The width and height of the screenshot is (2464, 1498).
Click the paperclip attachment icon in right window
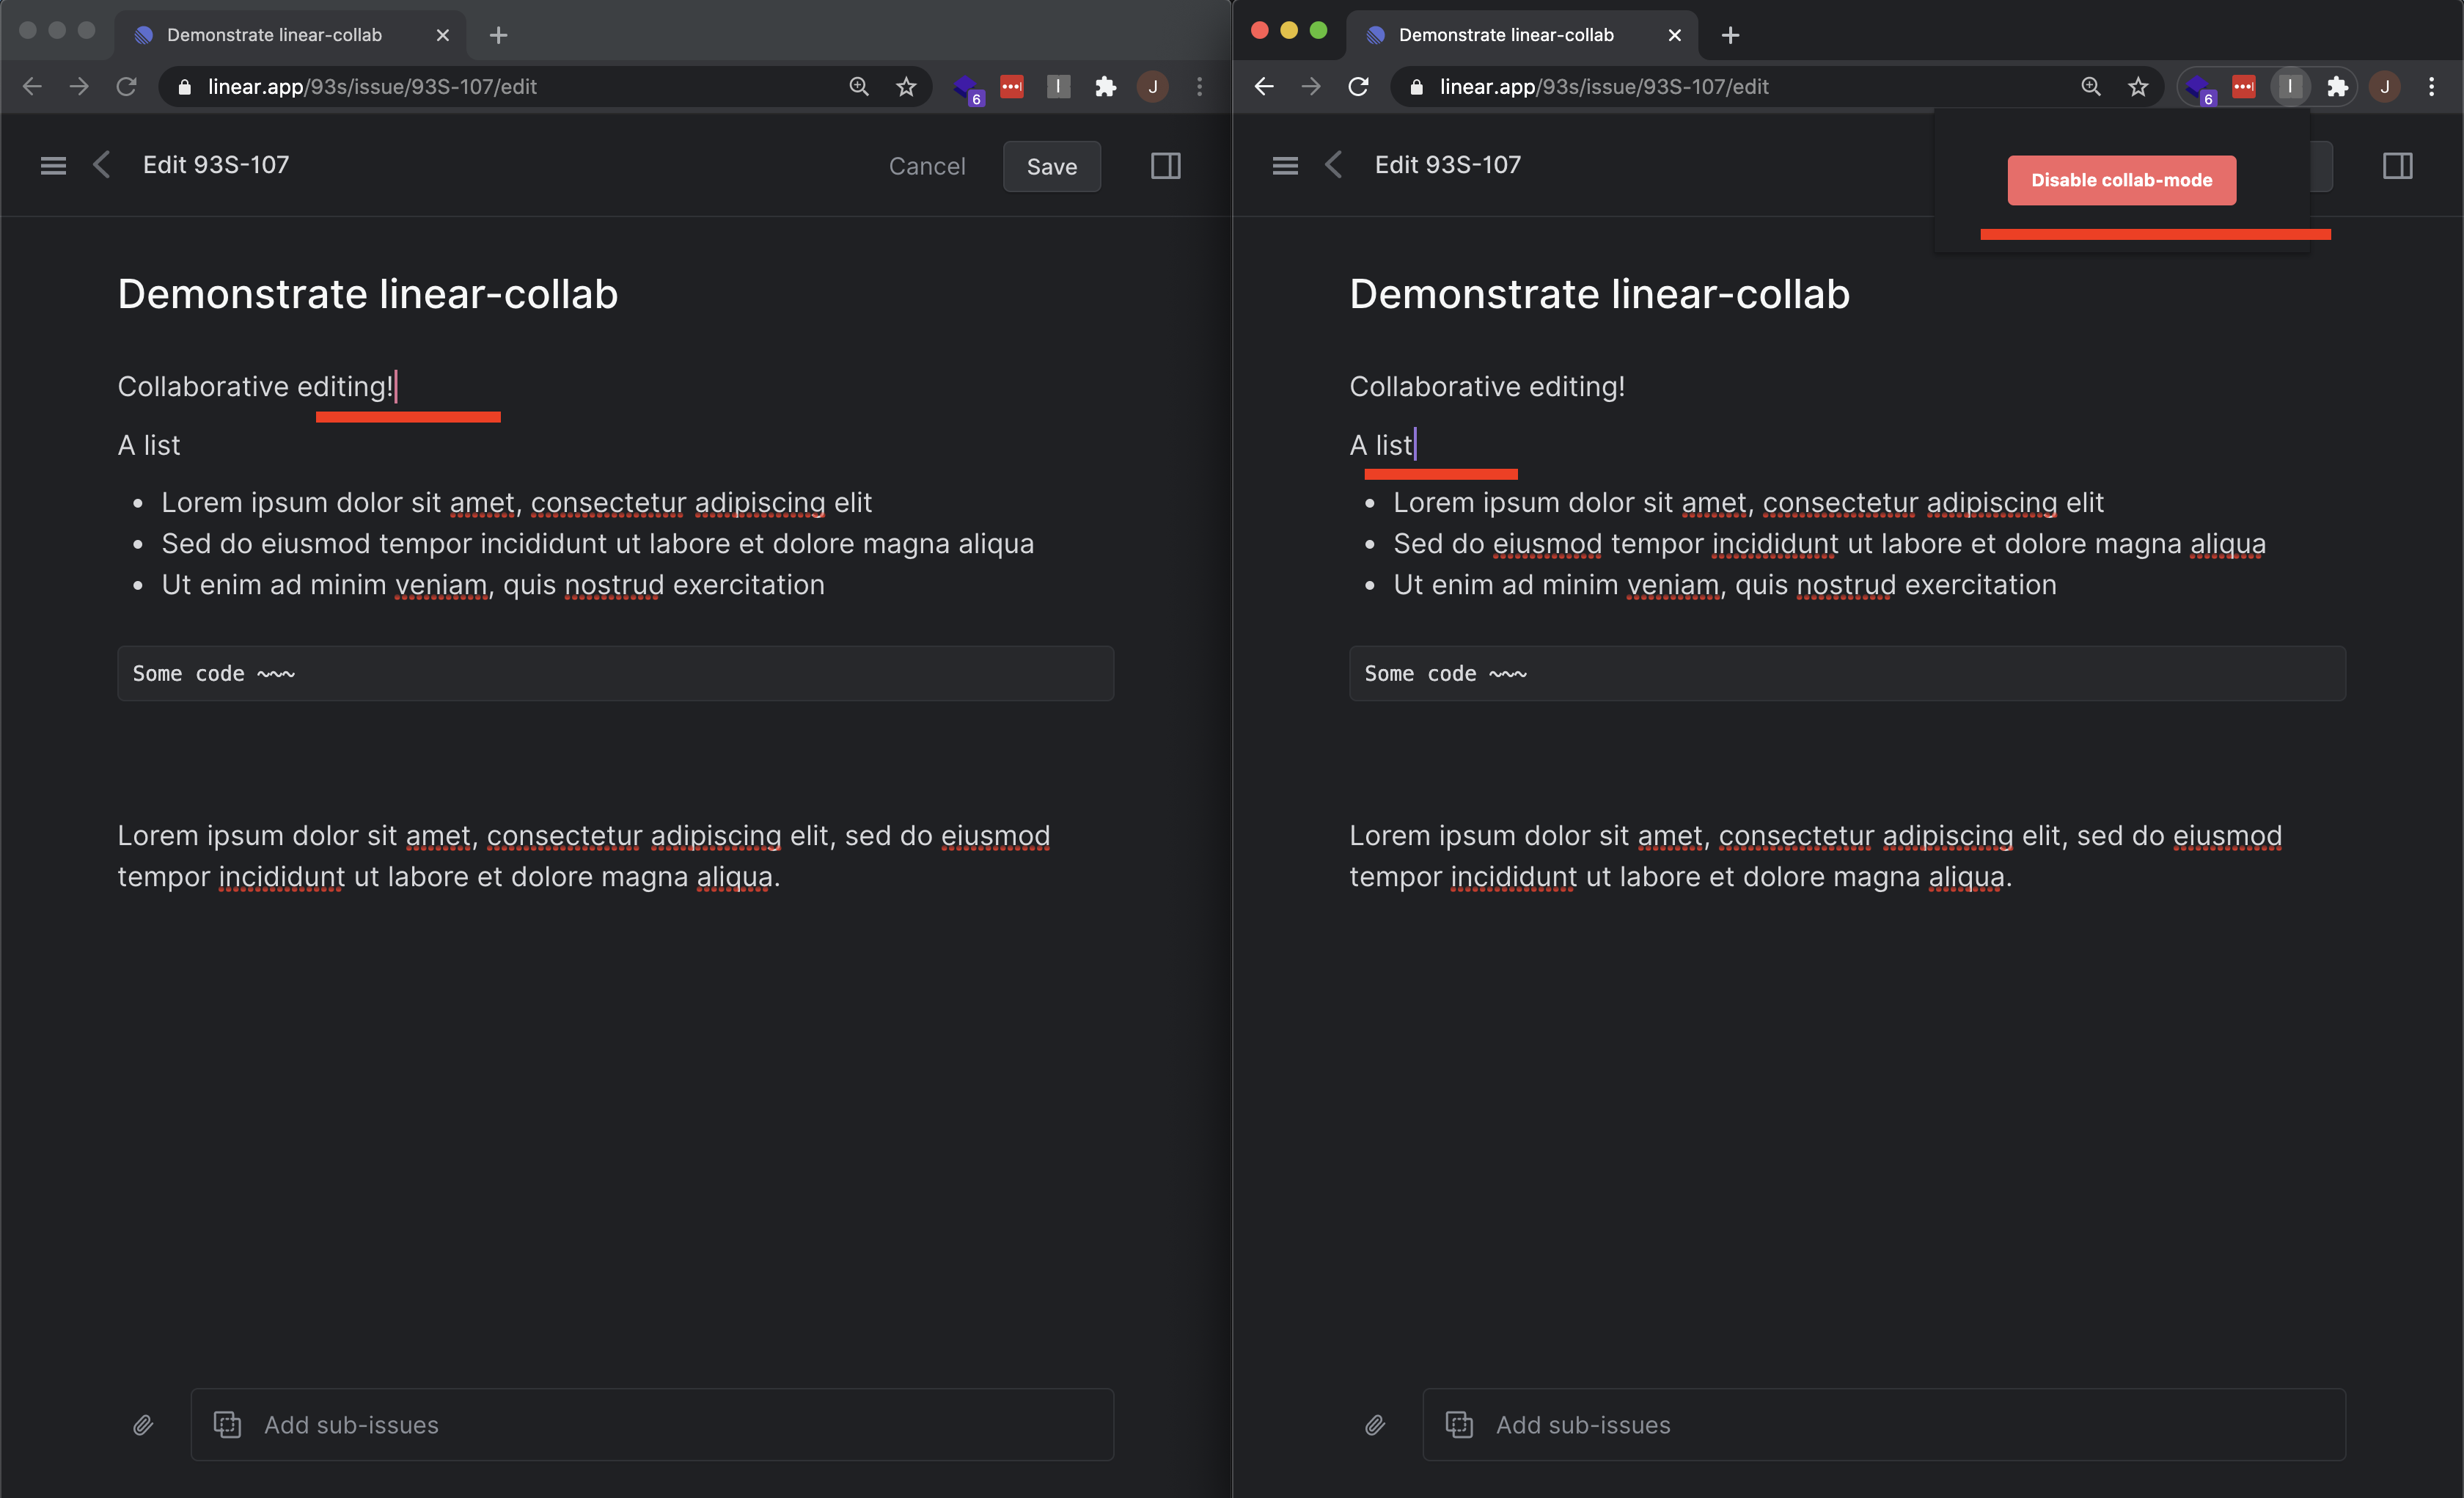(x=1375, y=1424)
